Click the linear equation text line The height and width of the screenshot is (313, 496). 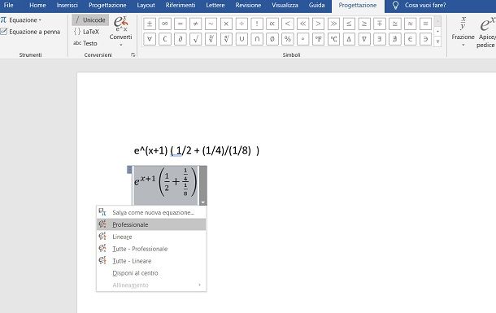coord(197,150)
